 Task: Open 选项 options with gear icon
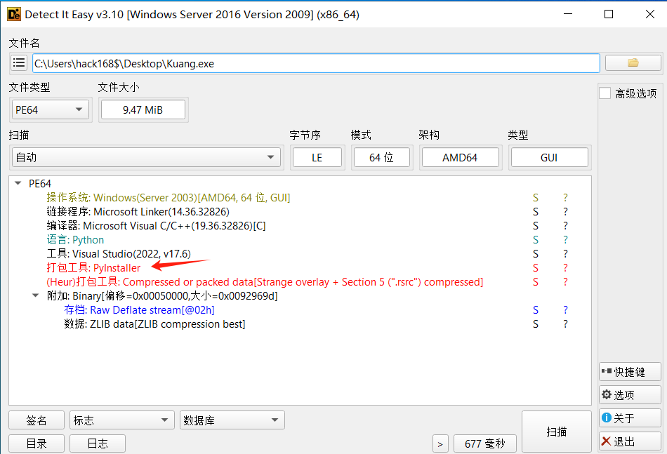click(630, 395)
